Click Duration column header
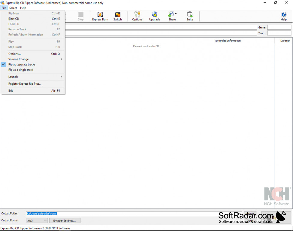Image resolution: width=293 pixels, height=231 pixels. 283,41
